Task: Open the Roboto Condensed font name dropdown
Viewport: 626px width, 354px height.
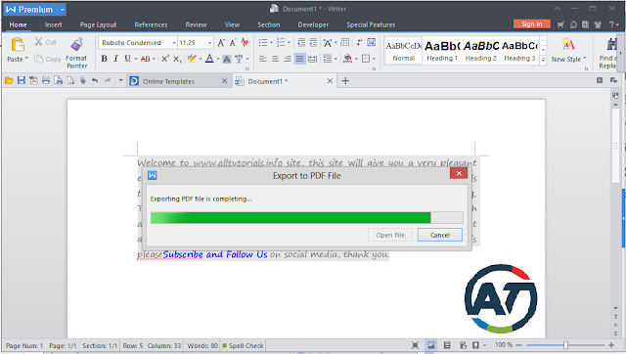Action: (174, 43)
